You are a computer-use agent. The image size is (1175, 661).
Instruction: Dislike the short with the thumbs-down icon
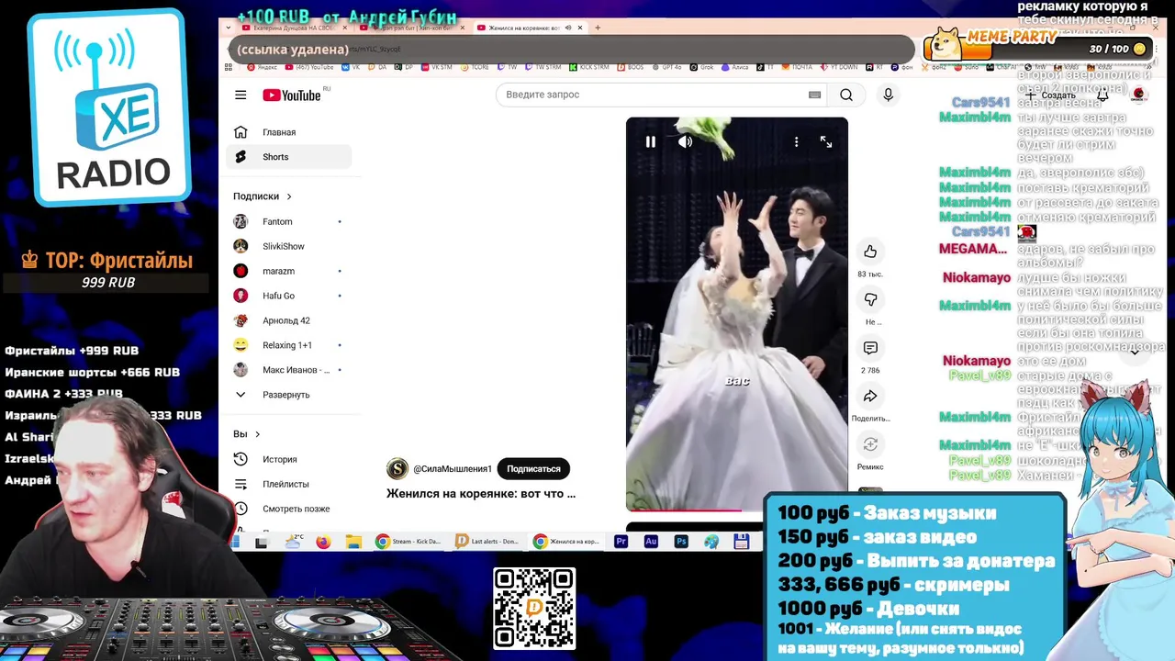[870, 299]
